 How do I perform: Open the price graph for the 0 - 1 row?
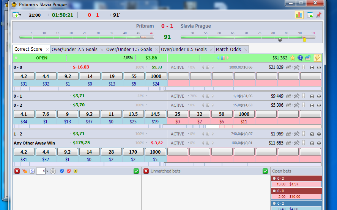[x=288, y=96]
